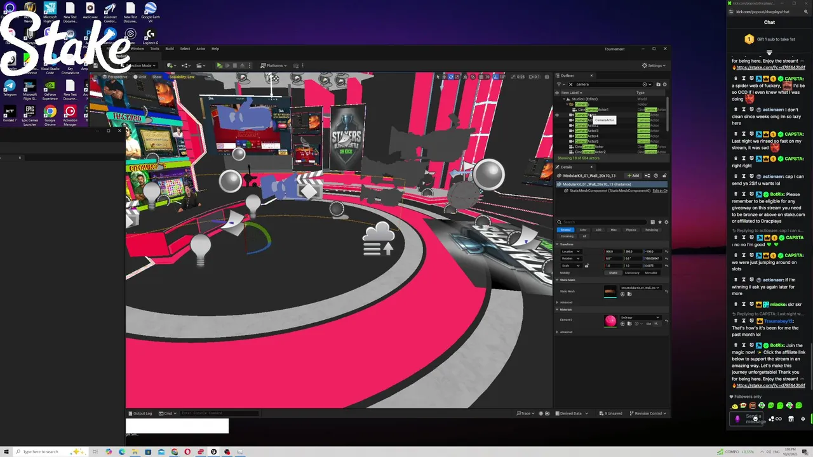Open the Tools menu

click(154, 48)
